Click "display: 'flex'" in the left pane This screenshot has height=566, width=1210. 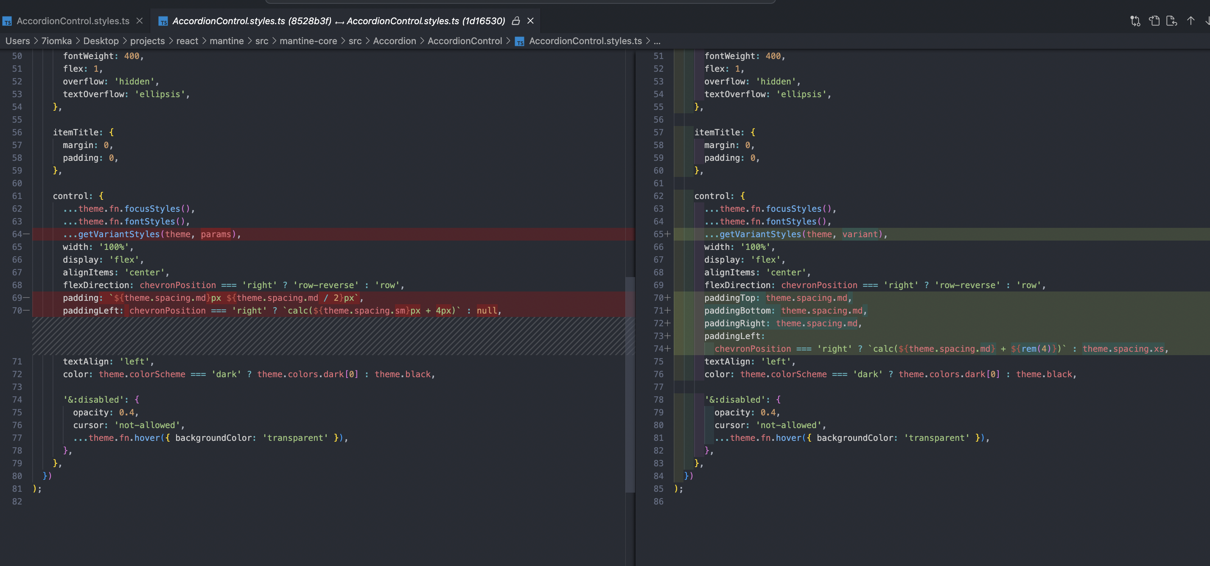101,260
